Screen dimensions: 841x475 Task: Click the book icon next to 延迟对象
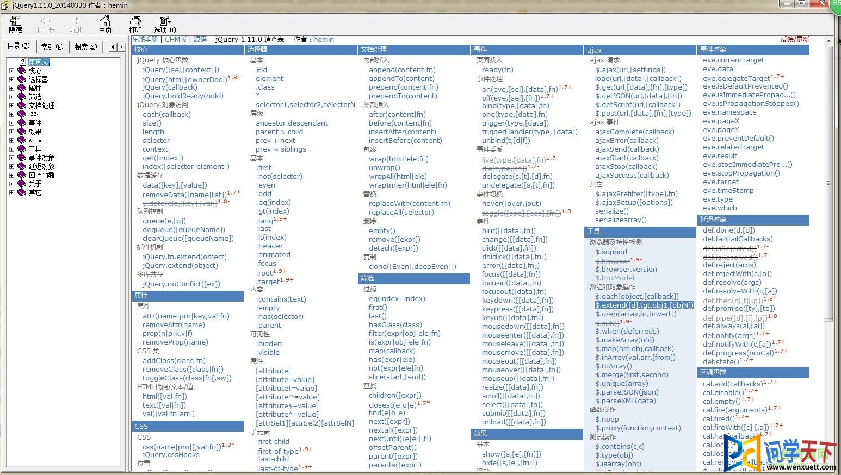[x=22, y=166]
